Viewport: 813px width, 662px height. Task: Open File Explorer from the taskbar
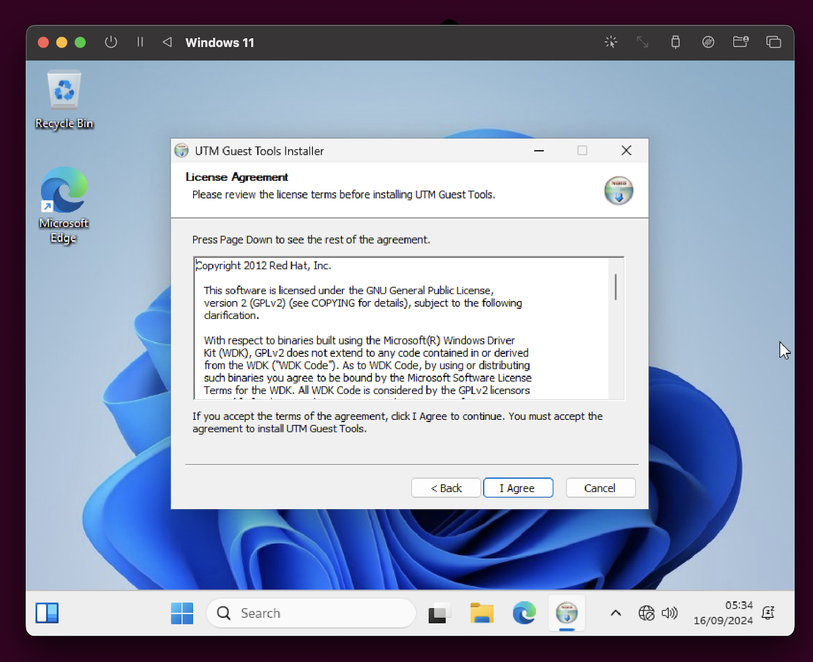click(482, 613)
